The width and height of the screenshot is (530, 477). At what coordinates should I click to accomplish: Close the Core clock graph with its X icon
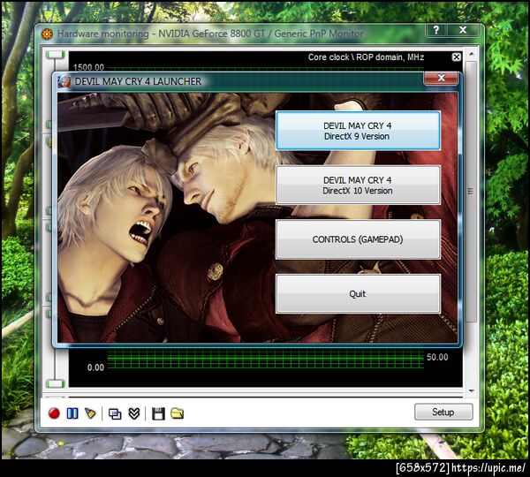457,57
